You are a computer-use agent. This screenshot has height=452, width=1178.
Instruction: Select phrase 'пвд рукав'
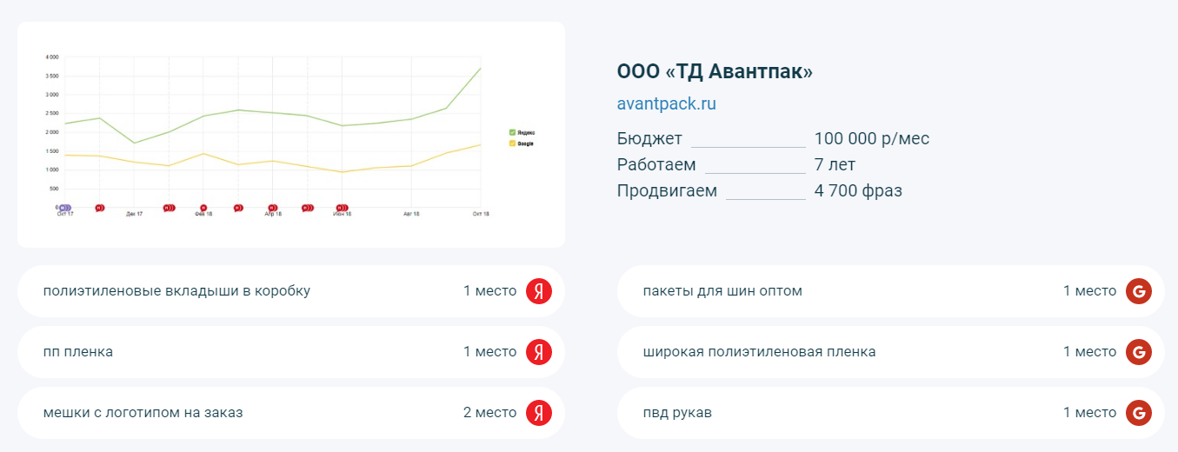(x=677, y=413)
